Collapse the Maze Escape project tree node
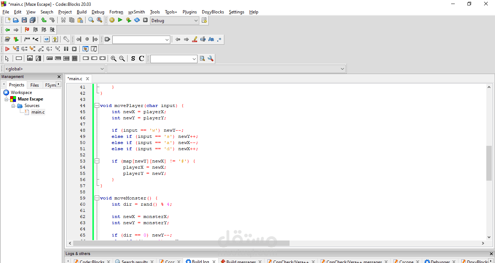The image size is (495, 263). (6, 99)
